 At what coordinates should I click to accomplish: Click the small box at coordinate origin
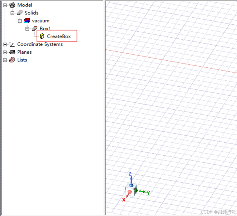coord(131,189)
